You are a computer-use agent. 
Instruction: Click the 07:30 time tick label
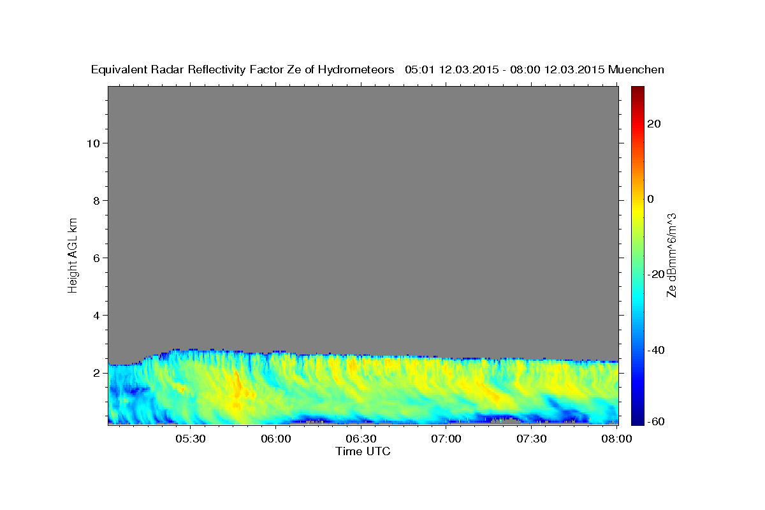click(531, 439)
